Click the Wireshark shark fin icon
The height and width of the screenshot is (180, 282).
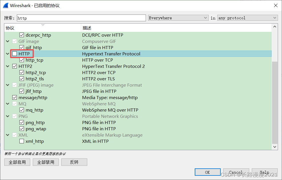coord(6,5)
